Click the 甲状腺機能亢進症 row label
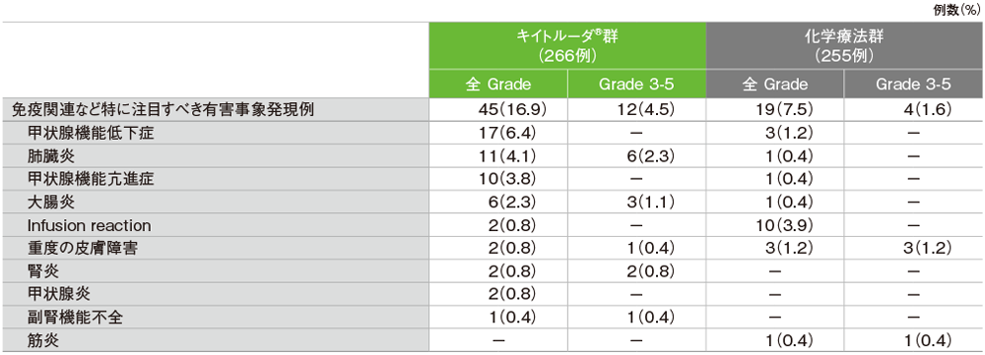 tap(91, 179)
